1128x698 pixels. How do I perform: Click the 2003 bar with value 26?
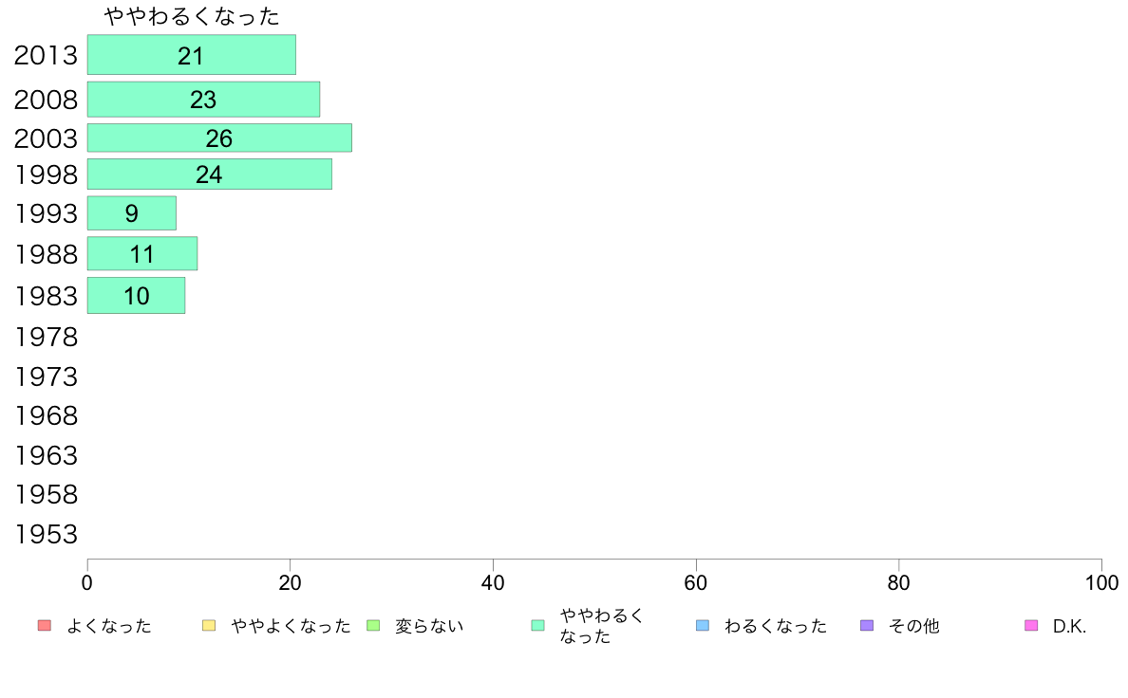click(x=219, y=138)
